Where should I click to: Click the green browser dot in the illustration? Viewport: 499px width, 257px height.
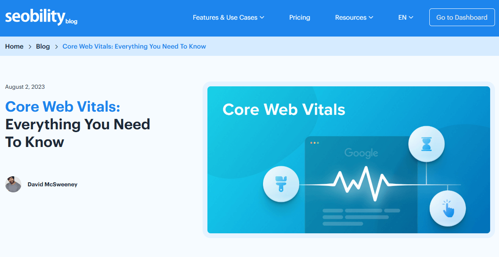(x=318, y=143)
